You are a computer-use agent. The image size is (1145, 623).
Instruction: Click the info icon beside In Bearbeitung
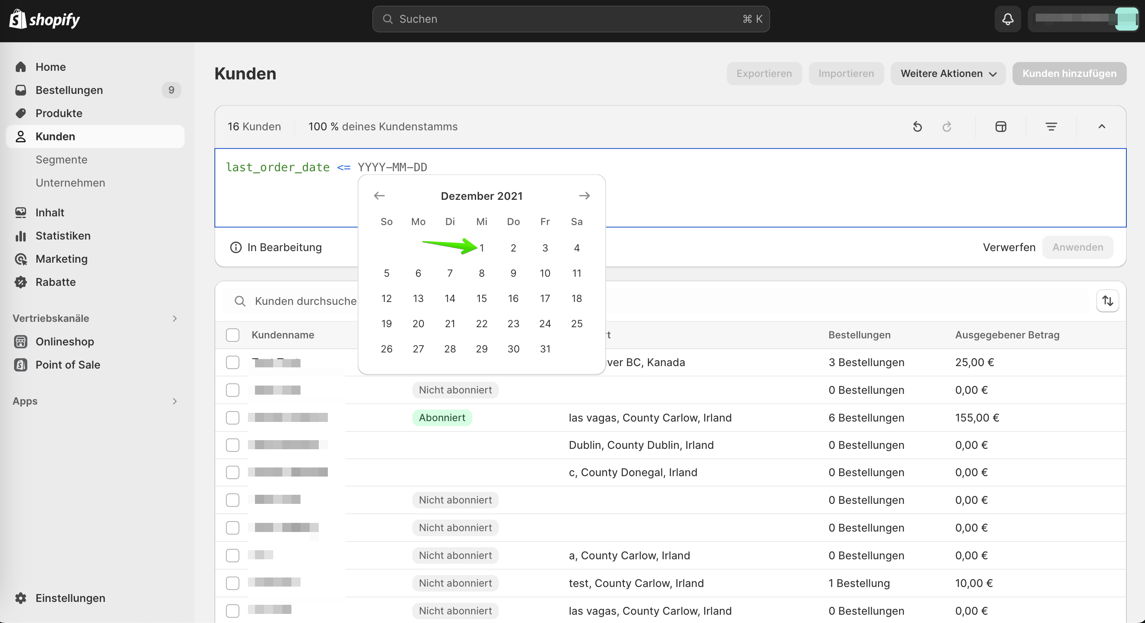click(236, 247)
